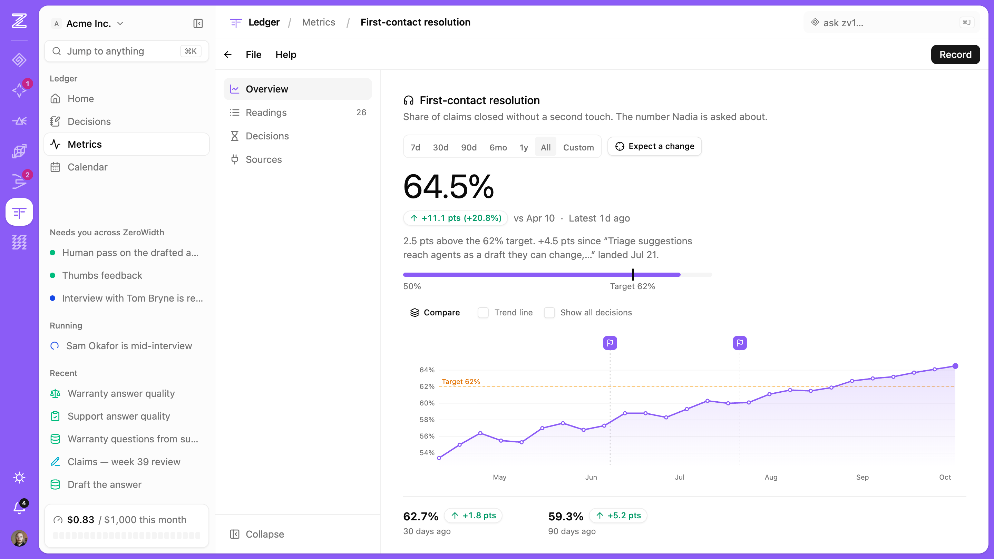Screen dimensions: 994x559
Task: Toggle the light/dark theme sun icon
Action: [19, 478]
